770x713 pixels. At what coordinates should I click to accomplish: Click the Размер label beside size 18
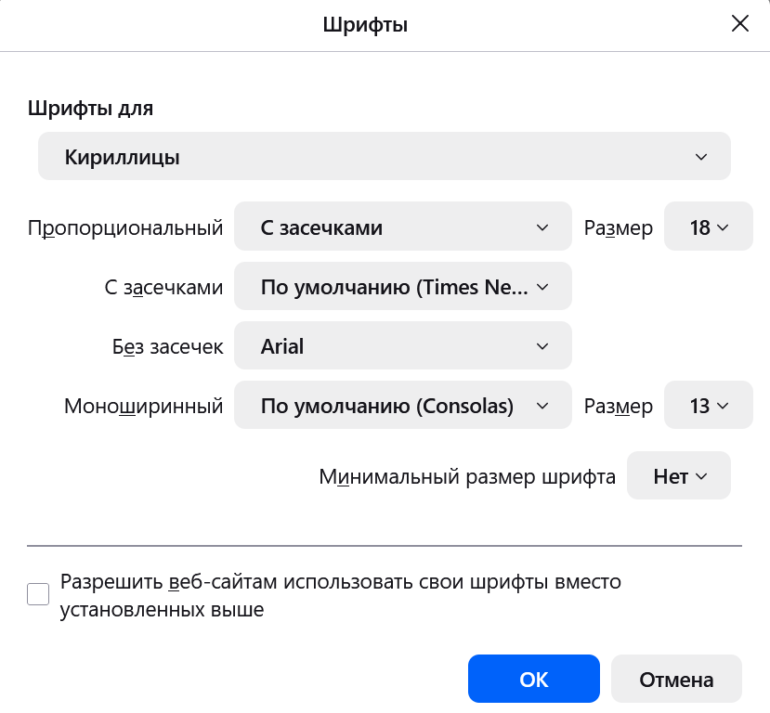point(619,227)
